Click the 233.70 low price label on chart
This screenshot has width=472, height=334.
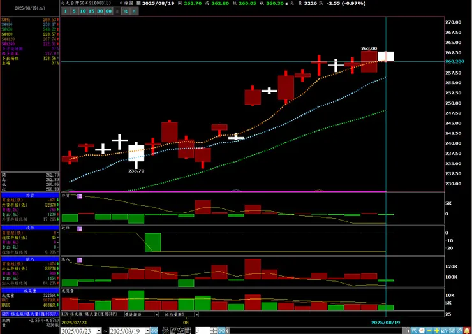tap(136, 171)
